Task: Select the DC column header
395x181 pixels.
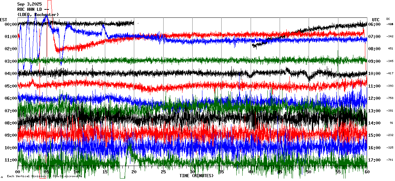Action: point(388,19)
